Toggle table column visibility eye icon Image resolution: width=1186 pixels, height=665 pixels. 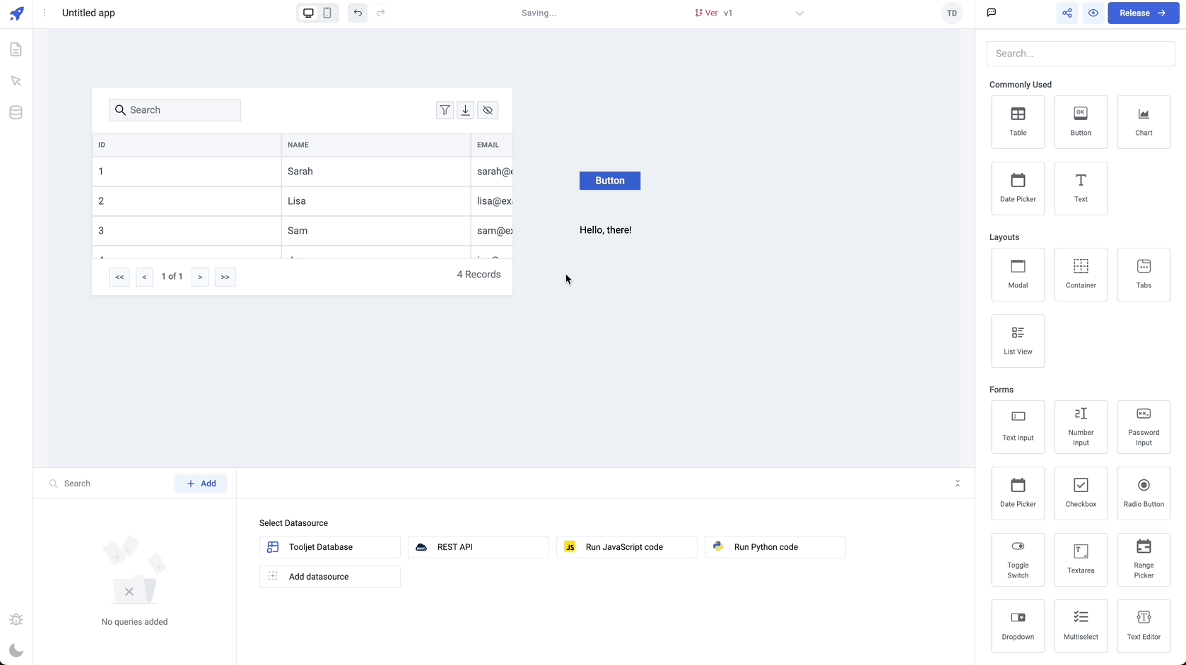click(x=488, y=110)
